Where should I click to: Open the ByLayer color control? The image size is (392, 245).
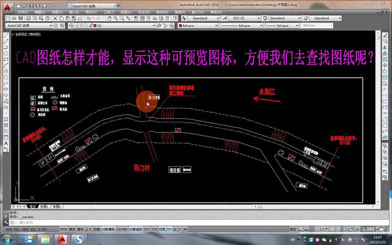pos(198,26)
